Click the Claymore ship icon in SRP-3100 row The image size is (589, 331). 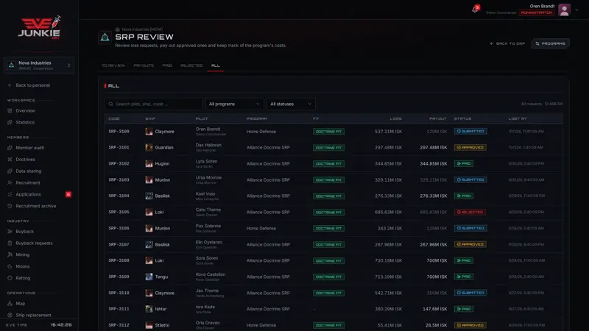point(149,132)
